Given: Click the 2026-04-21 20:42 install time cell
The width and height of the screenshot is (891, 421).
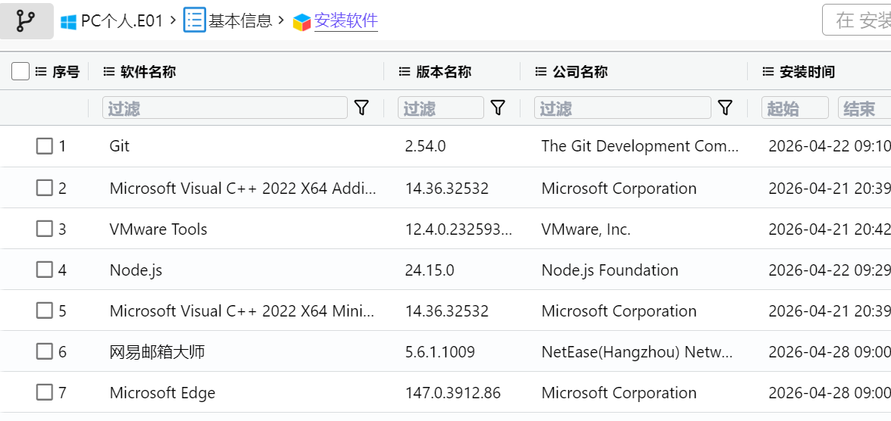Looking at the screenshot, I should pyautogui.click(x=830, y=229).
